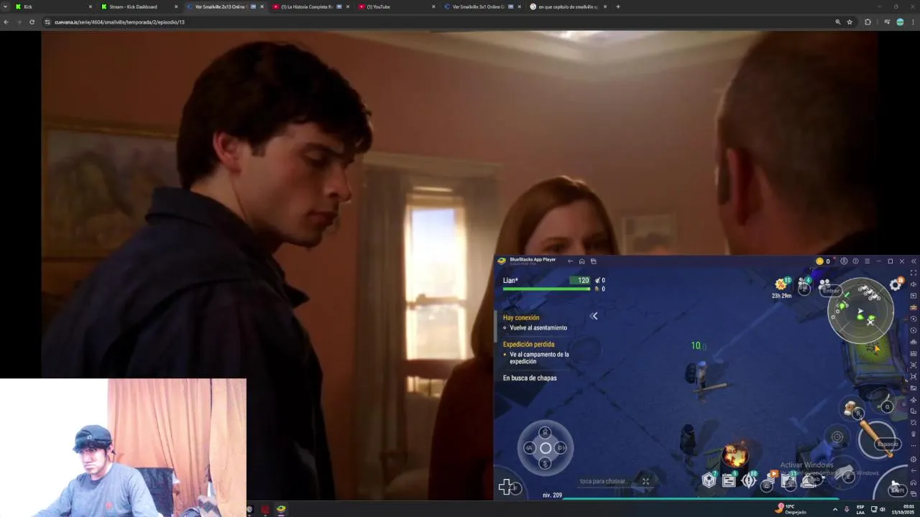Select Vuelve al asentamiento objective
The width and height of the screenshot is (920, 517).
538,327
